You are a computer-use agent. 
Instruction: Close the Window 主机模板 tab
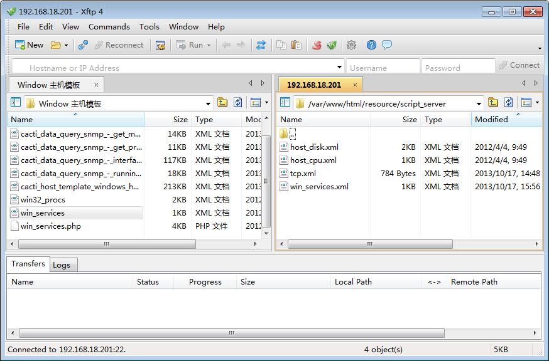(x=96, y=85)
